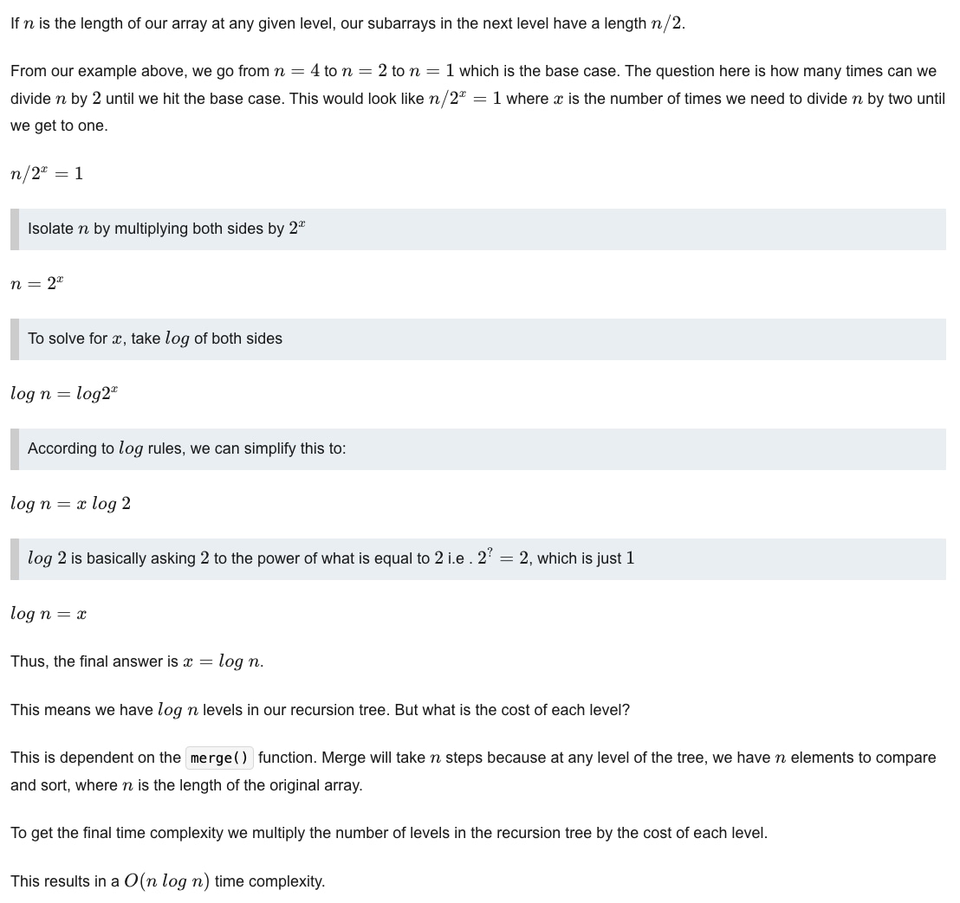Click the equation log n = x log 2

click(x=70, y=503)
